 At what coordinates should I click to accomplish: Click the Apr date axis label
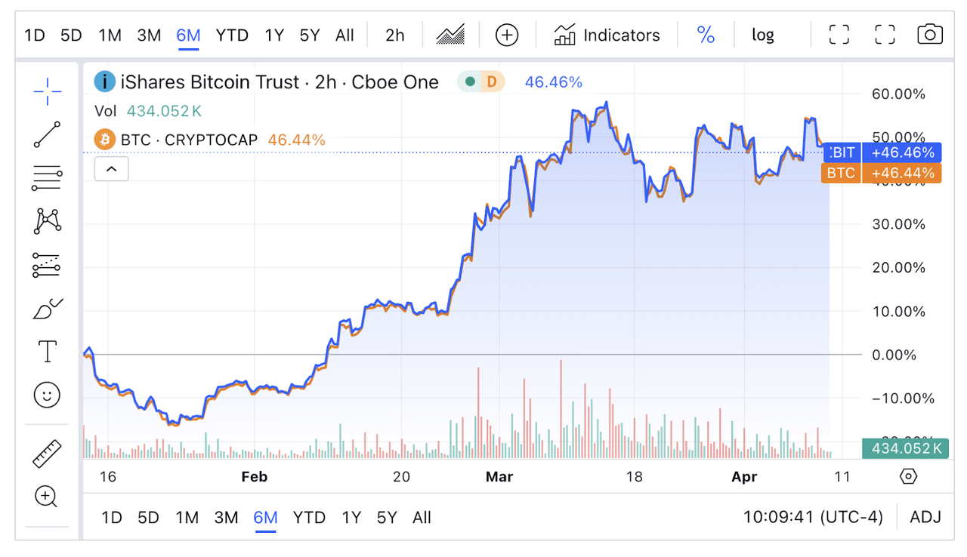tap(744, 477)
